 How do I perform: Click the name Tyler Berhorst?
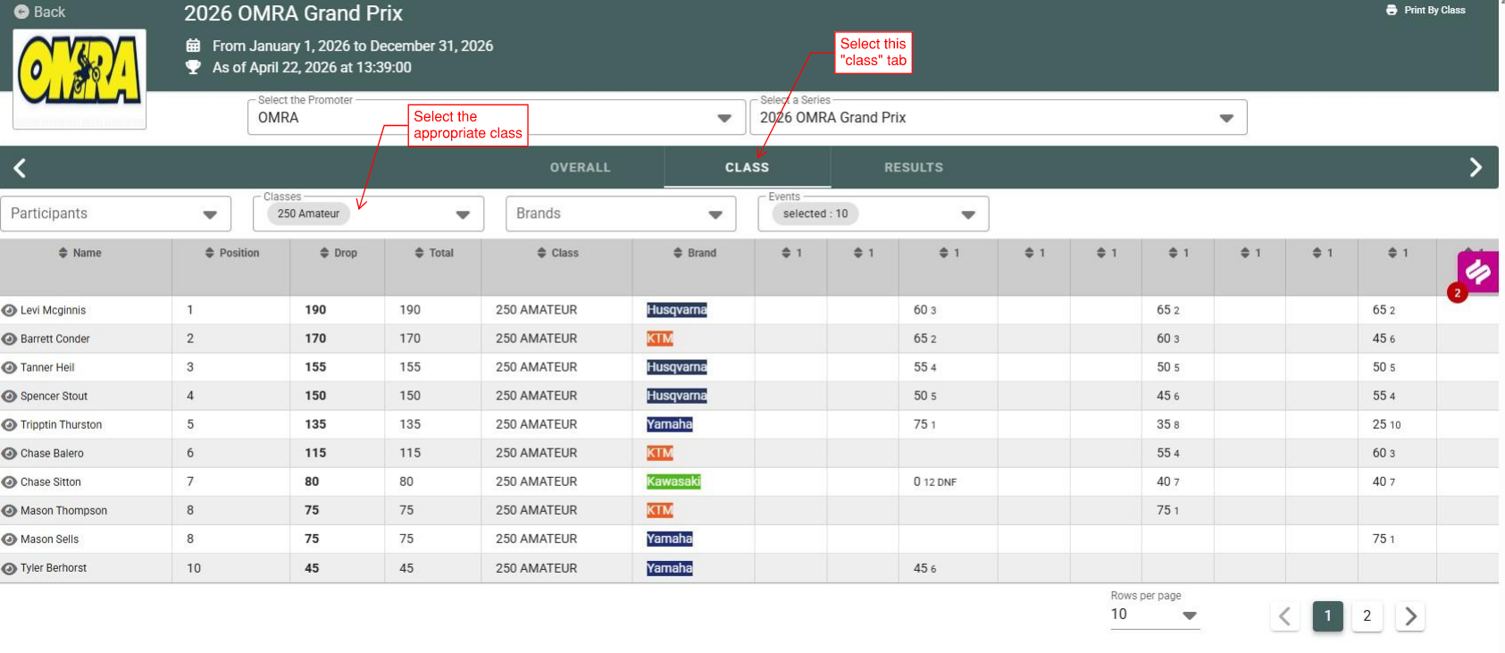[x=54, y=568]
